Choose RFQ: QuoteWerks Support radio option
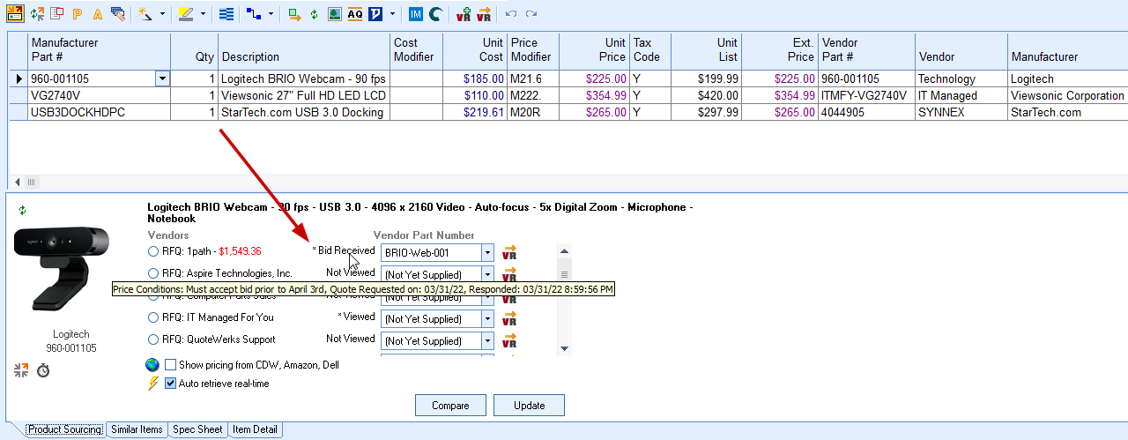Viewport: 1128px width, 440px height. coord(154,339)
